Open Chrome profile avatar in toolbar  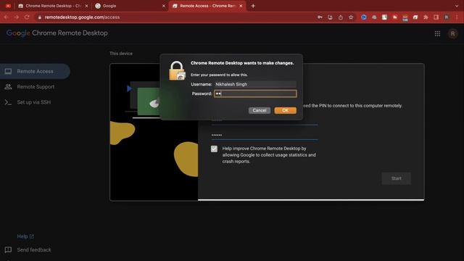[447, 17]
